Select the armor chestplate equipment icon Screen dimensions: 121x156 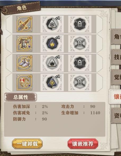click(24, 44)
